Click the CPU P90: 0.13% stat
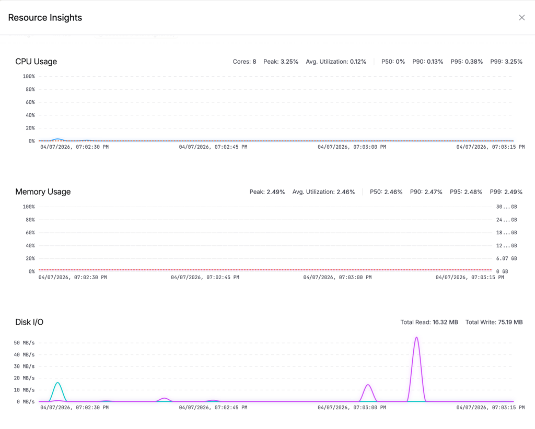This screenshot has height=429, width=535. pyautogui.click(x=428, y=62)
